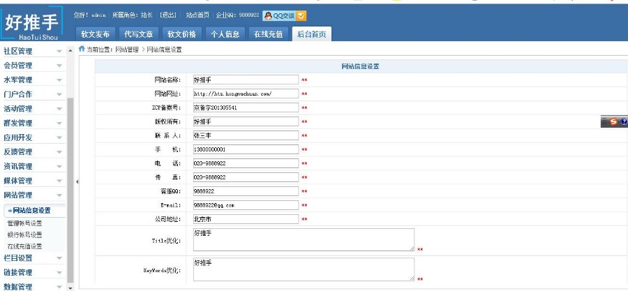Screen dimensions: 628x291
Task: Open 在线充值设置 in the sidebar
Action: tap(25, 246)
